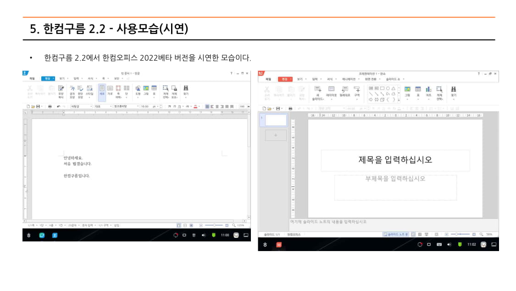
Task: Adjust zoom slider in Hangul status bar
Action: pyautogui.click(x=214, y=225)
